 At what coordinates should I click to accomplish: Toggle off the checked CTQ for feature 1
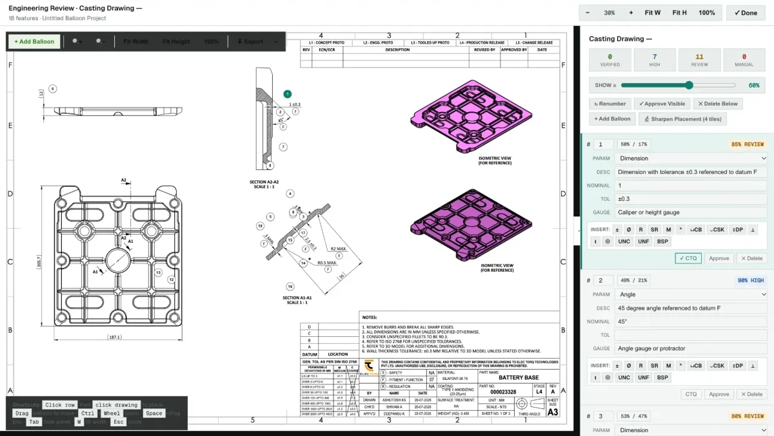[x=688, y=258]
